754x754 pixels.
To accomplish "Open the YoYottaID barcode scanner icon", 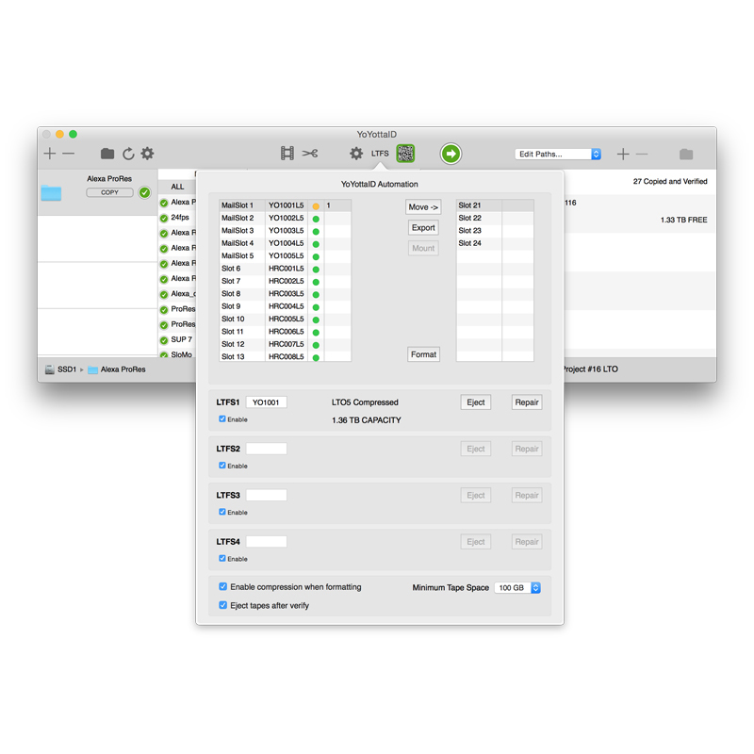I will pos(406,152).
